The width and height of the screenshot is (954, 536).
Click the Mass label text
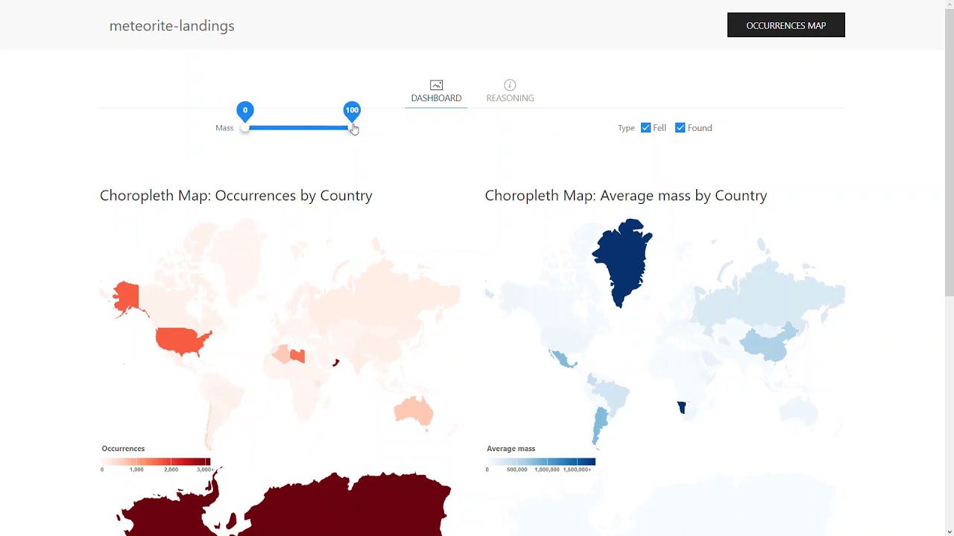tap(224, 128)
